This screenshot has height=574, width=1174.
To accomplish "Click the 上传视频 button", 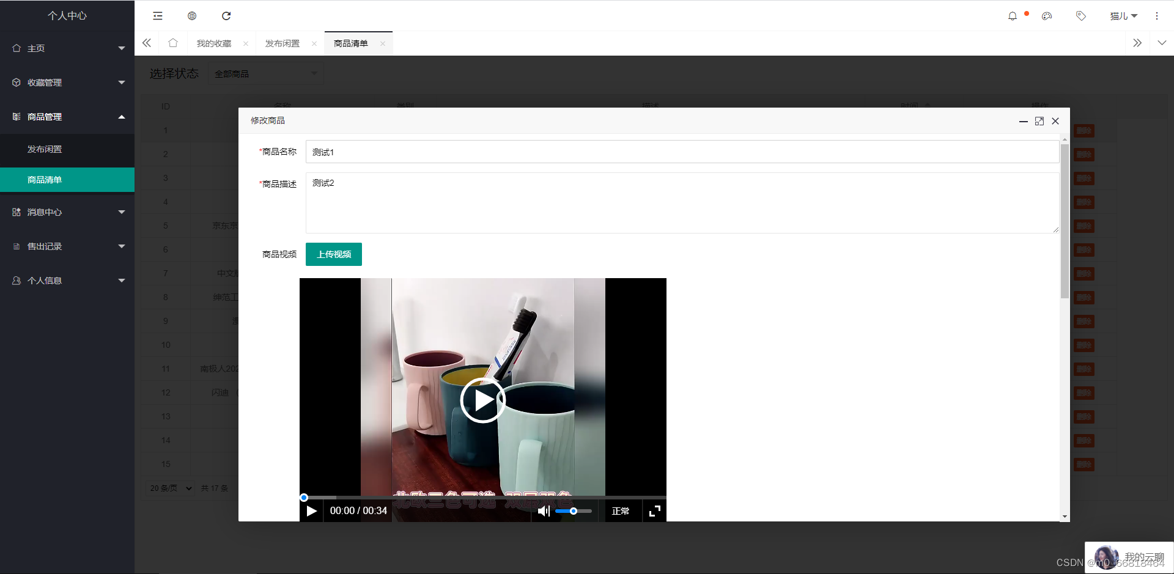I will 334,254.
